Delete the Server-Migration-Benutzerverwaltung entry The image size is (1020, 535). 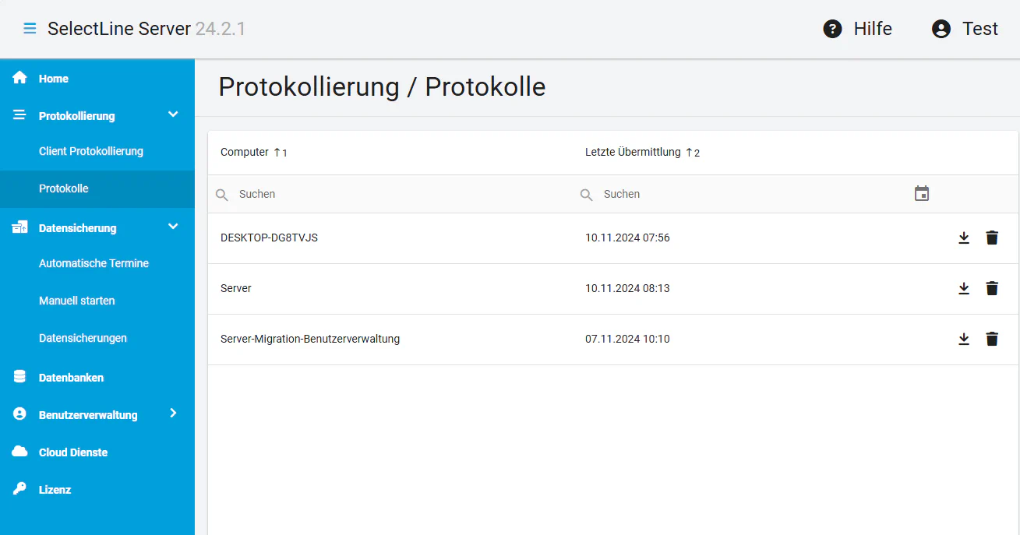[991, 339]
